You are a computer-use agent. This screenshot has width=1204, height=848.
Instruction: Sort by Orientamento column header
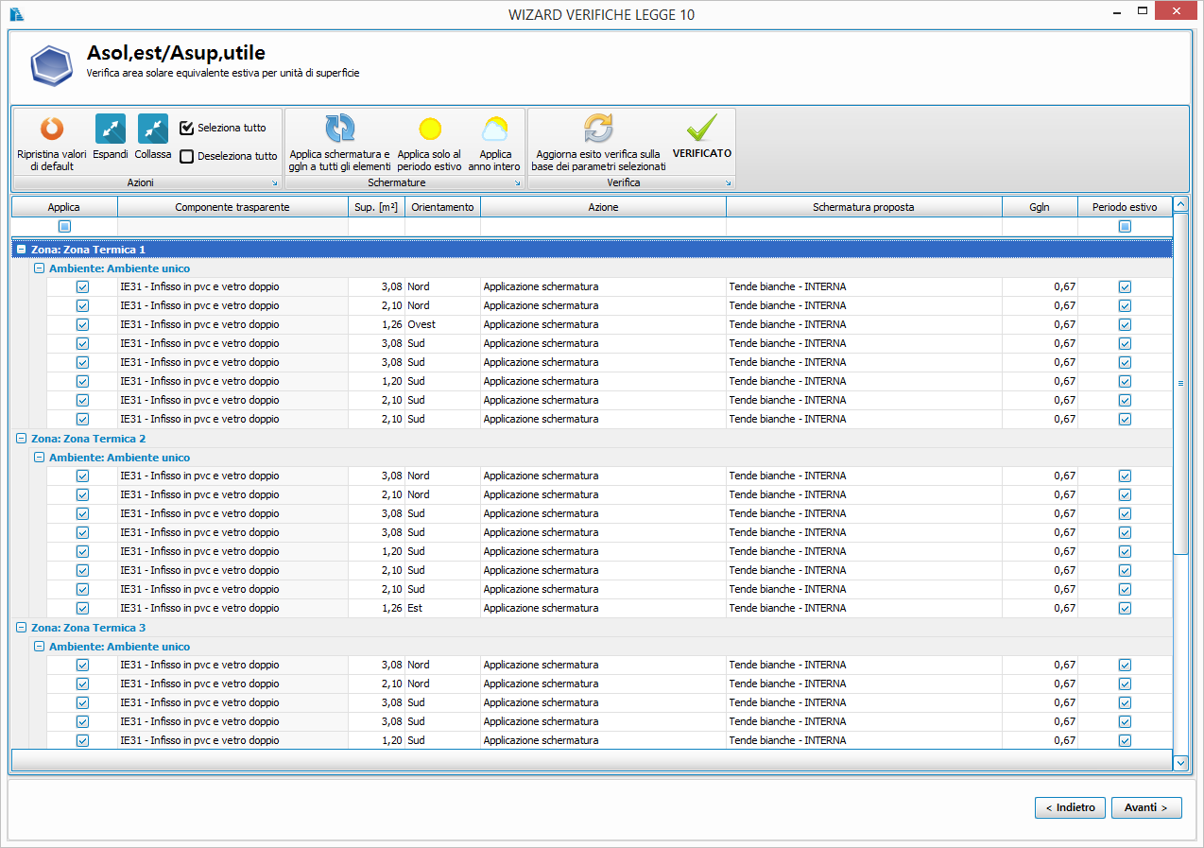[x=442, y=207]
